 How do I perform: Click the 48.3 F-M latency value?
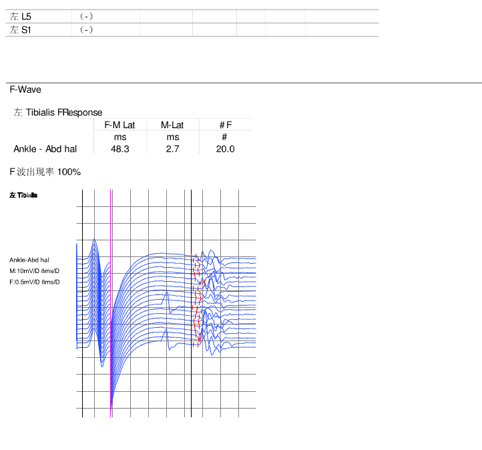pos(120,149)
